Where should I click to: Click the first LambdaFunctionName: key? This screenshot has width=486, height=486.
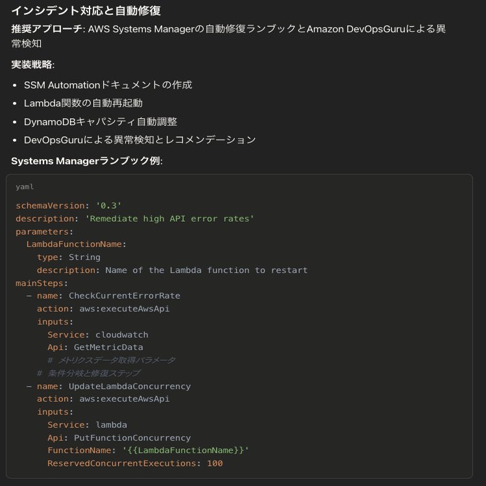(77, 244)
